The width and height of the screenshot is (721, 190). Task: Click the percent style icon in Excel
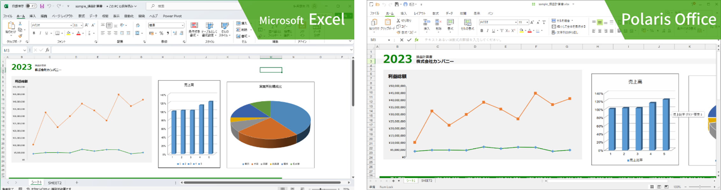pyautogui.click(x=162, y=33)
